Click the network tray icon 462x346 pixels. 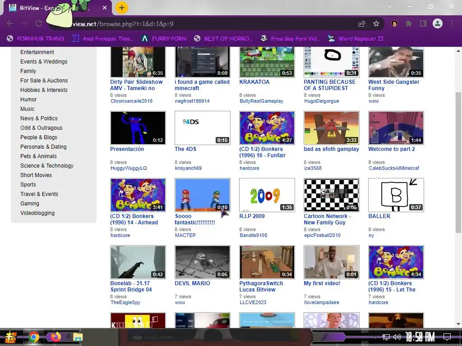tap(386, 337)
